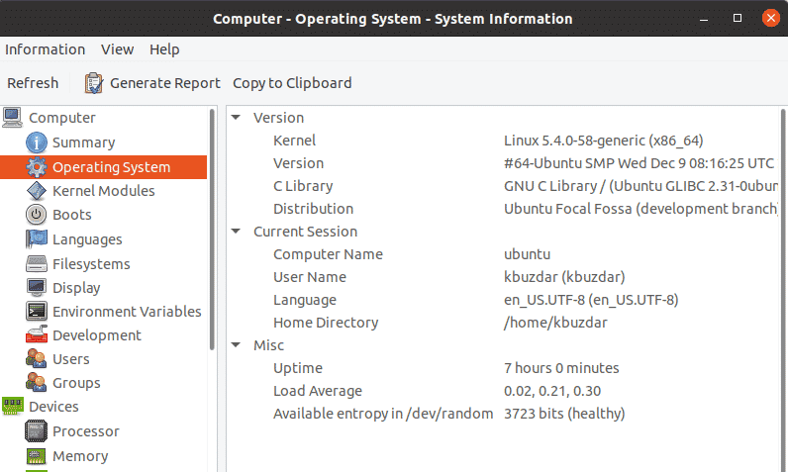Click the Operating System gear icon
788x472 pixels.
37,167
